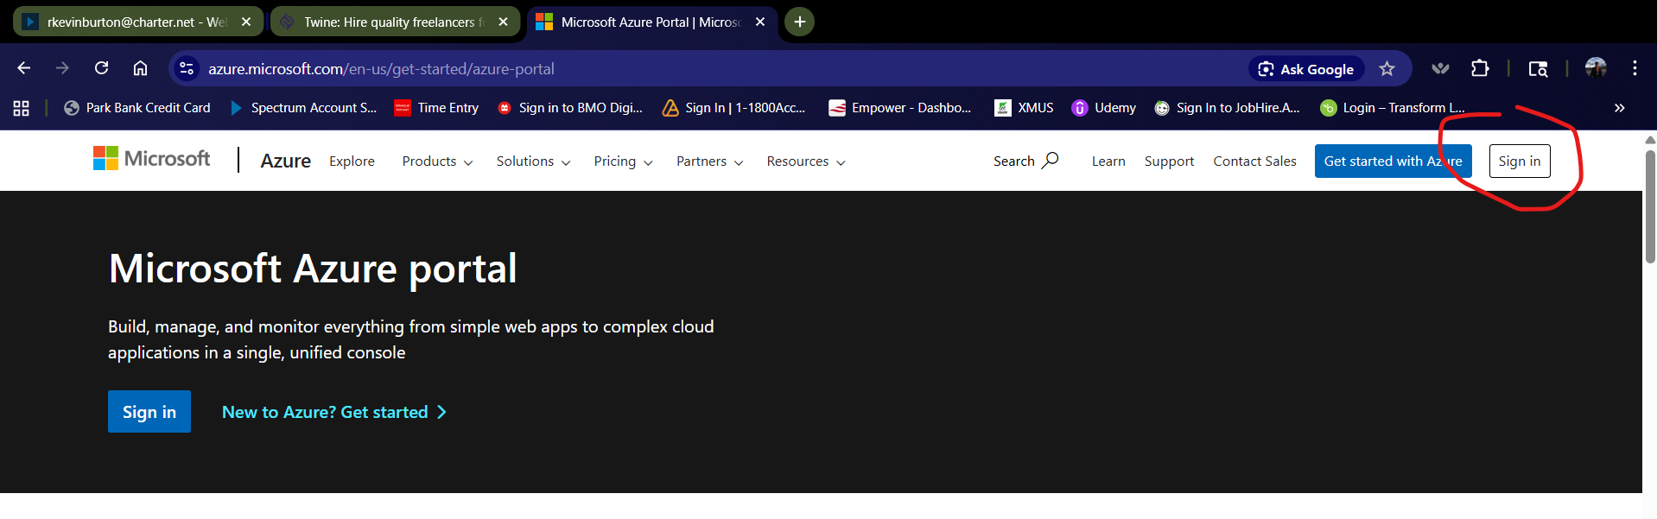1657x519 pixels.
Task: Open the Empower Dashboard bookmark
Action: [x=900, y=108]
